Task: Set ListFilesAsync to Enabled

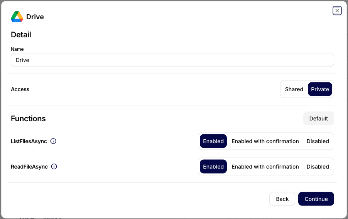Action: (213, 141)
